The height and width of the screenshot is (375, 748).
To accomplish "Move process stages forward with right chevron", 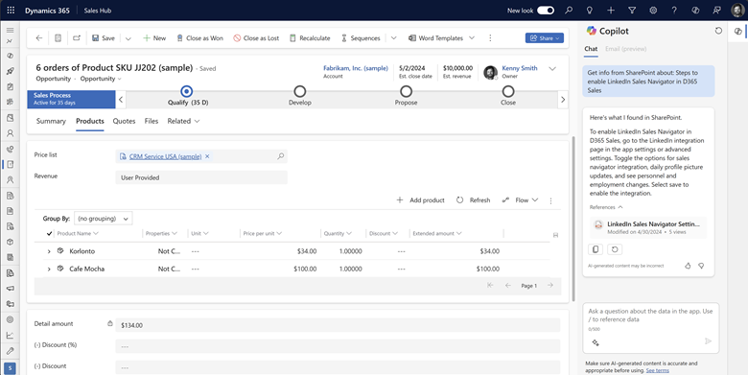I will coord(563,100).
